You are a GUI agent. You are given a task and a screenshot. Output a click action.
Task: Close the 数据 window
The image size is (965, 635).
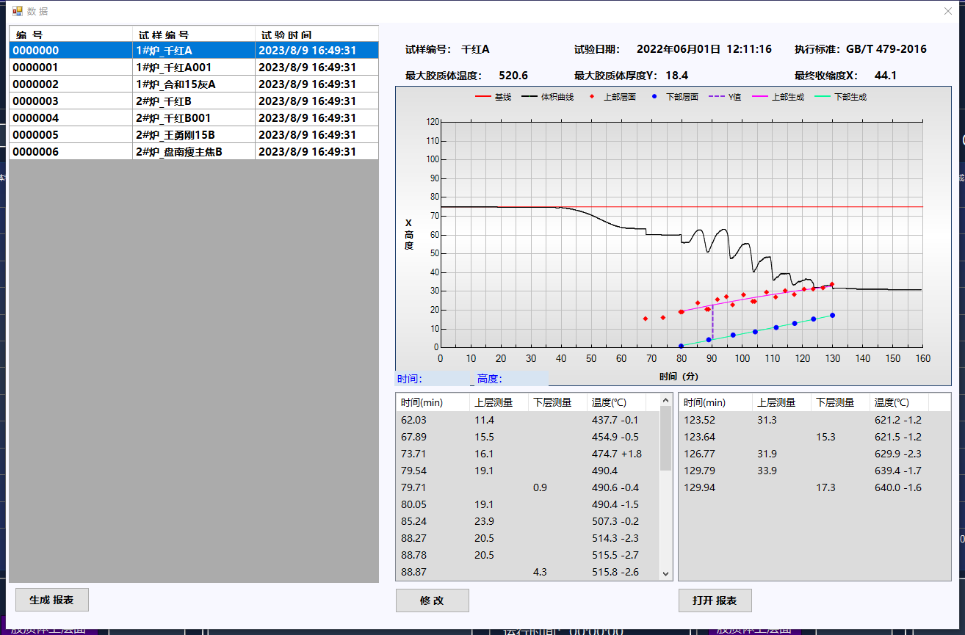tap(947, 11)
